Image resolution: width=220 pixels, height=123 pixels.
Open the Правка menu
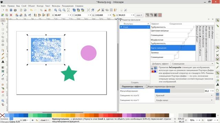(x=11, y=6)
